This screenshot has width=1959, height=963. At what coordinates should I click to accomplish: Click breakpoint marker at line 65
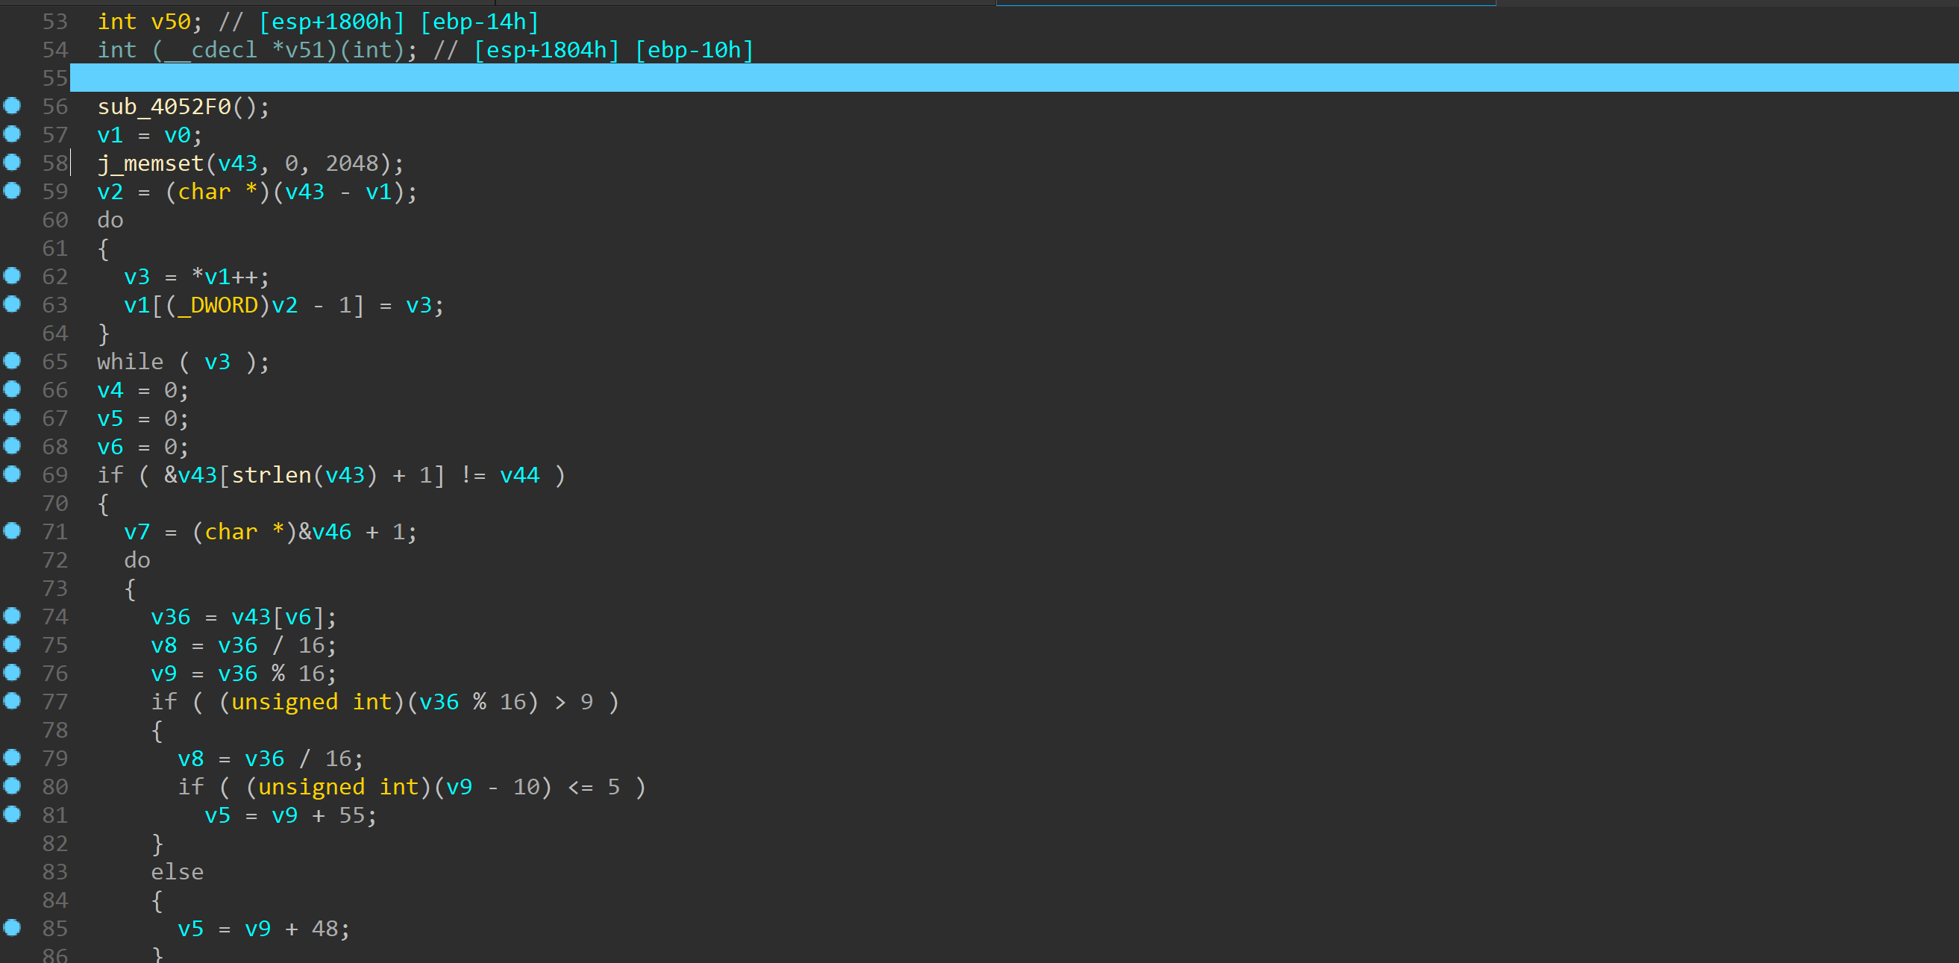(x=12, y=360)
